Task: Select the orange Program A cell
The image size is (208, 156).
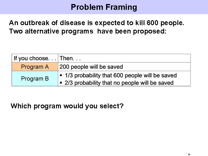Action: [x=35, y=67]
